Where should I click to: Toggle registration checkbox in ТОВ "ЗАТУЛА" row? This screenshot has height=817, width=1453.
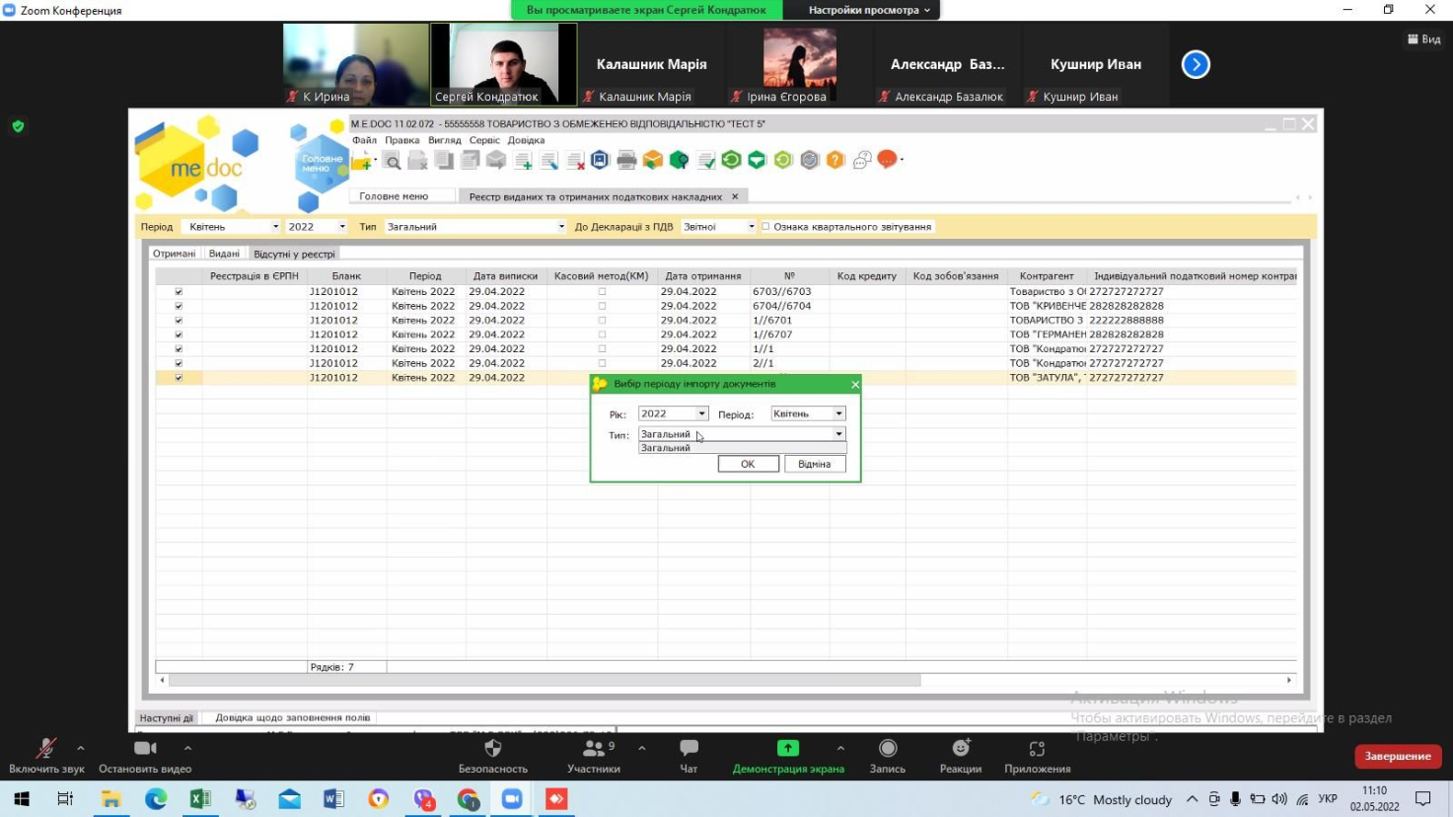tap(179, 378)
